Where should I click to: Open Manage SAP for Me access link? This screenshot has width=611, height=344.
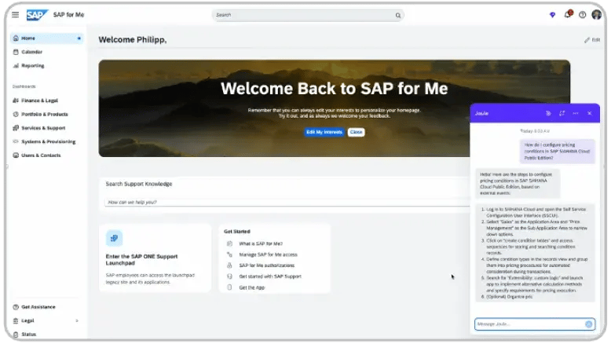coord(268,254)
